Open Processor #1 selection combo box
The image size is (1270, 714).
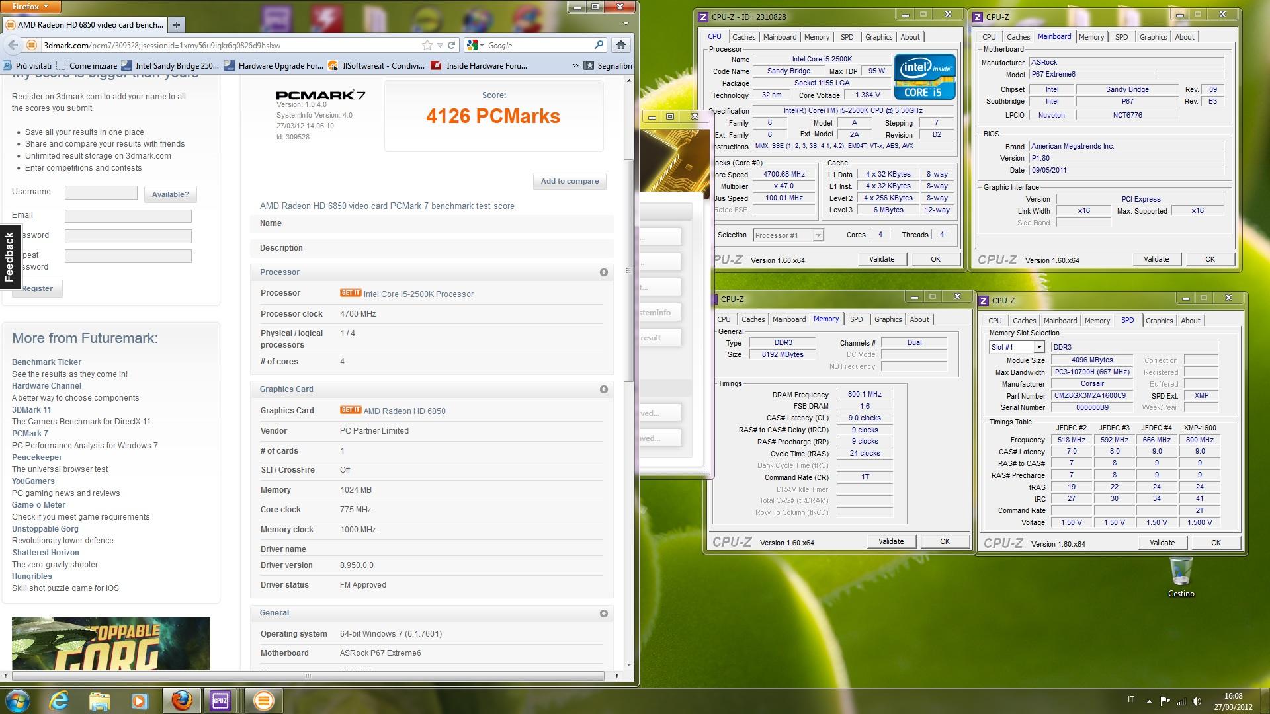[x=788, y=235]
